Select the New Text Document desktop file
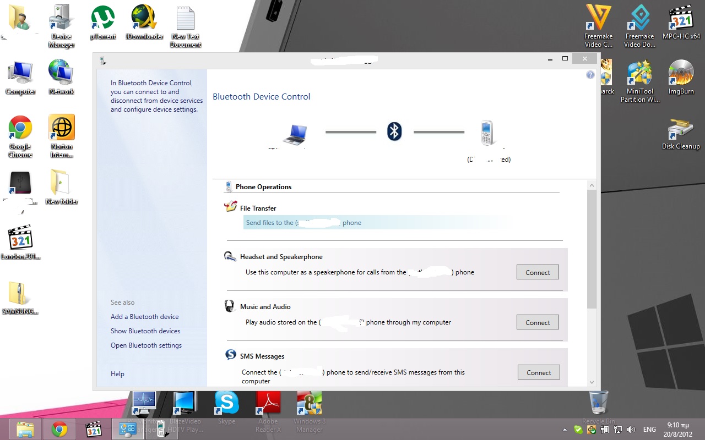Screen dimensions: 705x440 pos(186,26)
